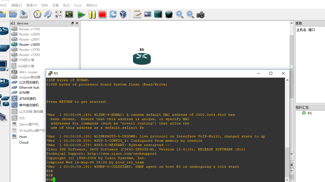Viewport: 325px width, 182px height.
Task: Open the 编辑(E) menu
Action: pos(17,5)
